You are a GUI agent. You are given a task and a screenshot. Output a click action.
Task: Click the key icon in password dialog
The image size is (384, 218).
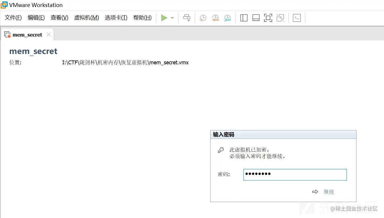point(221,150)
